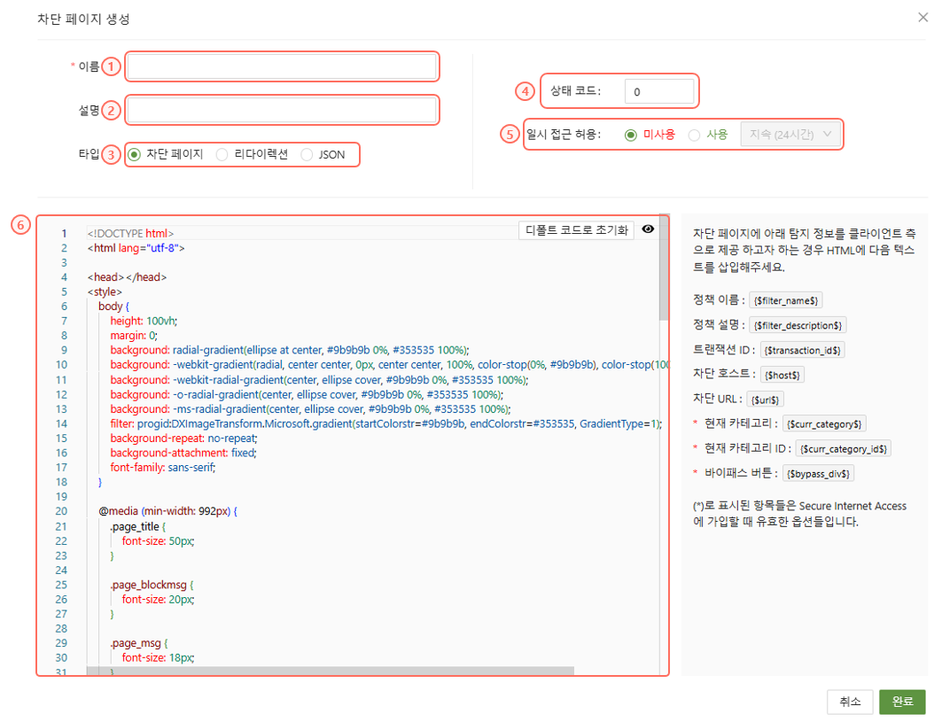This screenshot has width=934, height=722.
Task: Click the {$bypass_div$} variable tag
Action: click(x=819, y=474)
